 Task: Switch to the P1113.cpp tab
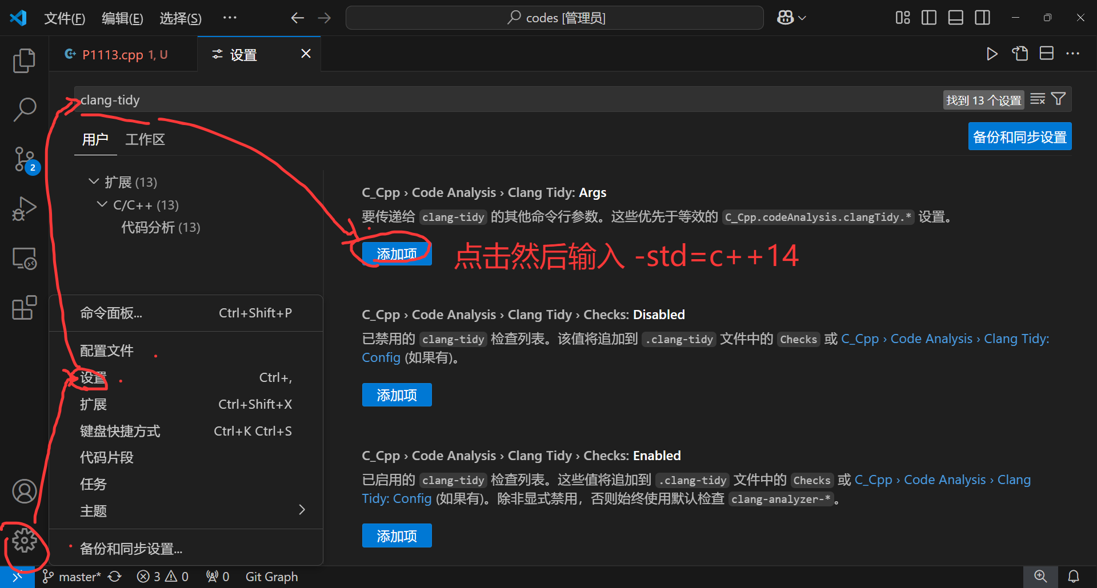pos(125,54)
